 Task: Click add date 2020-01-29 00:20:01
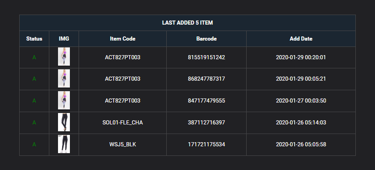pos(301,57)
